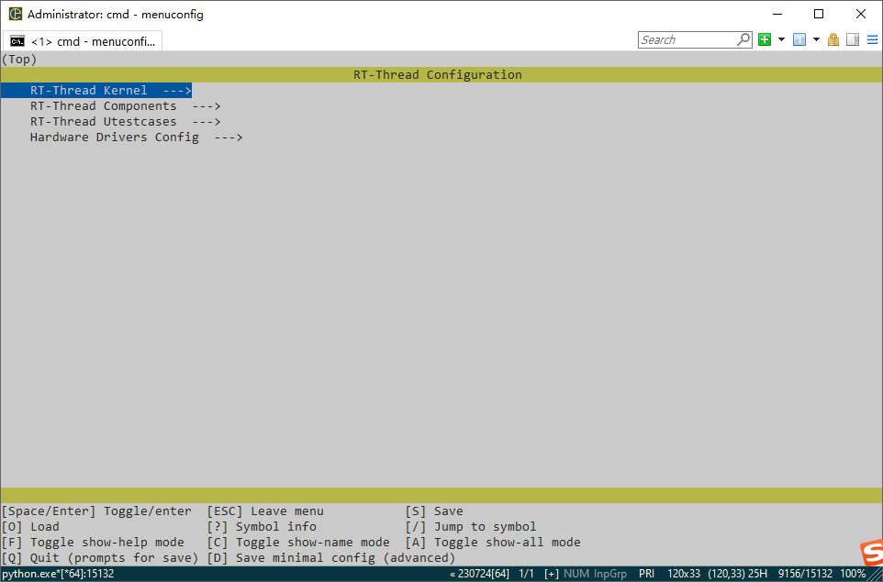Maximize the ConEmu window
The image size is (883, 582).
pyautogui.click(x=819, y=14)
